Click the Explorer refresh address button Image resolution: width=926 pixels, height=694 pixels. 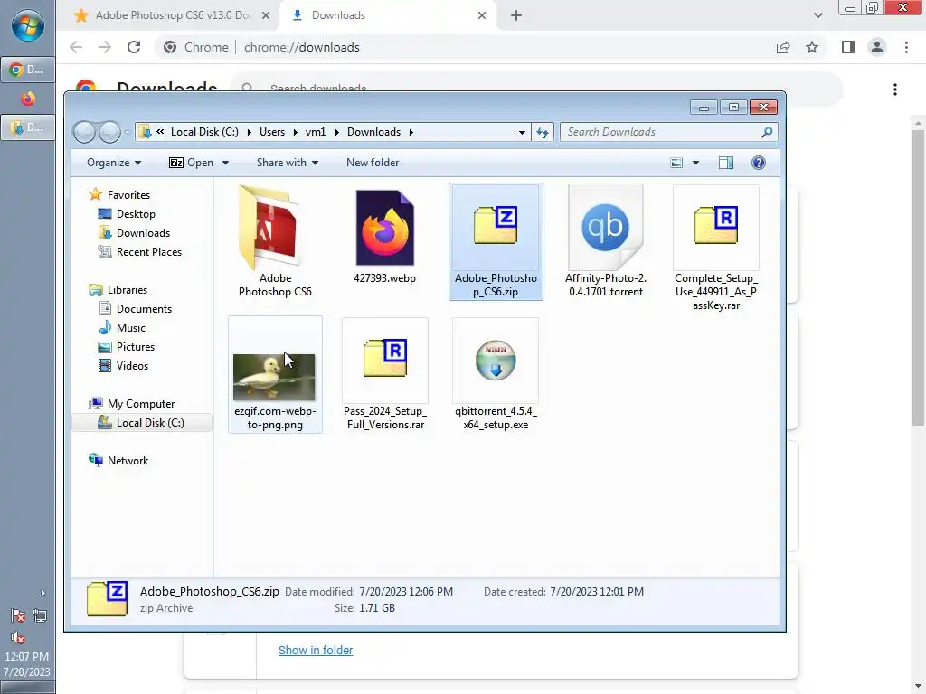click(x=543, y=132)
